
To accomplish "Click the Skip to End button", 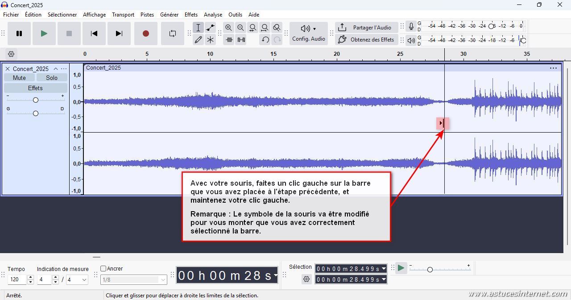I will (x=119, y=33).
